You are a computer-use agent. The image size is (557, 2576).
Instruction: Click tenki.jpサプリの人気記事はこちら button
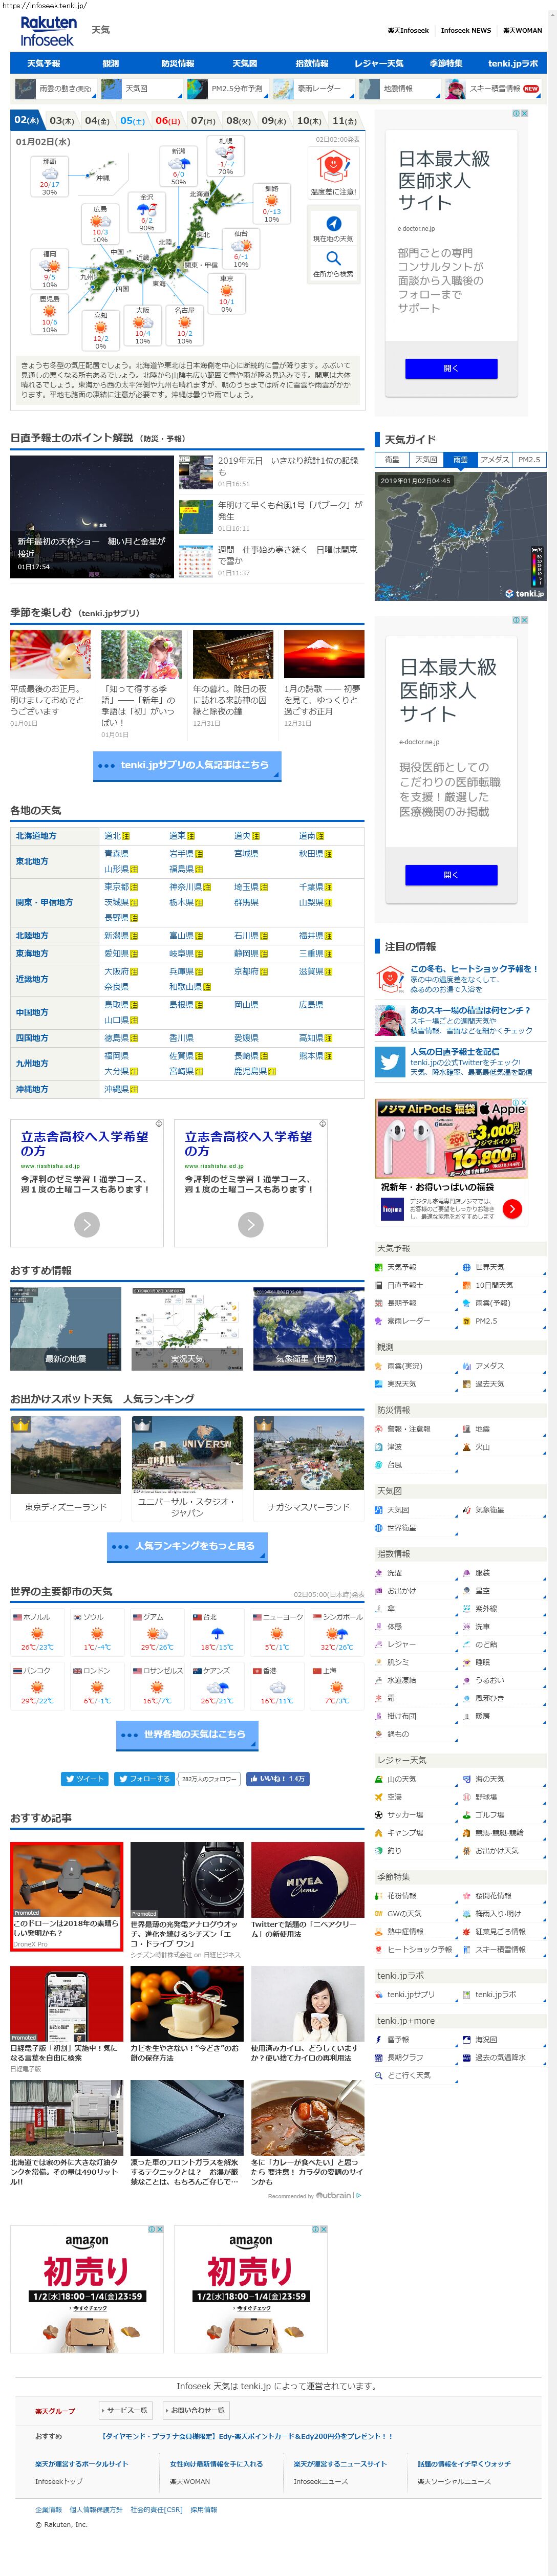186,765
